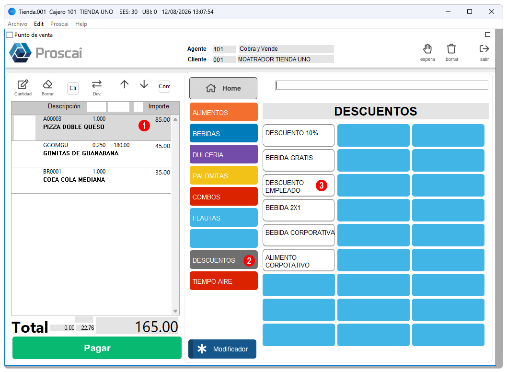Screen dimensions: 507x372
Task: Click the Borrar eraser icon
Action: click(47, 85)
